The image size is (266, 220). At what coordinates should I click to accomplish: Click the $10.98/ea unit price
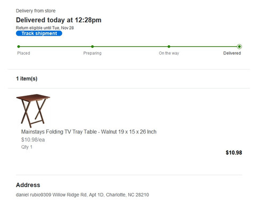click(x=33, y=140)
